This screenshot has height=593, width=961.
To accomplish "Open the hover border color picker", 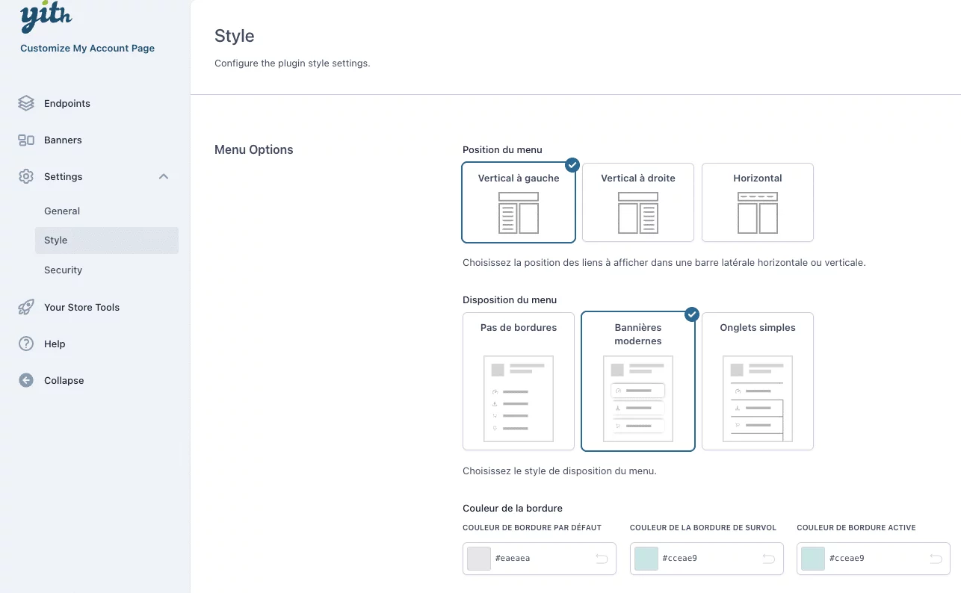I will point(646,558).
